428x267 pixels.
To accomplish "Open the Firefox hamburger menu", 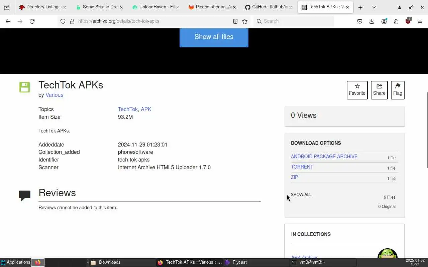I will (x=420, y=21).
